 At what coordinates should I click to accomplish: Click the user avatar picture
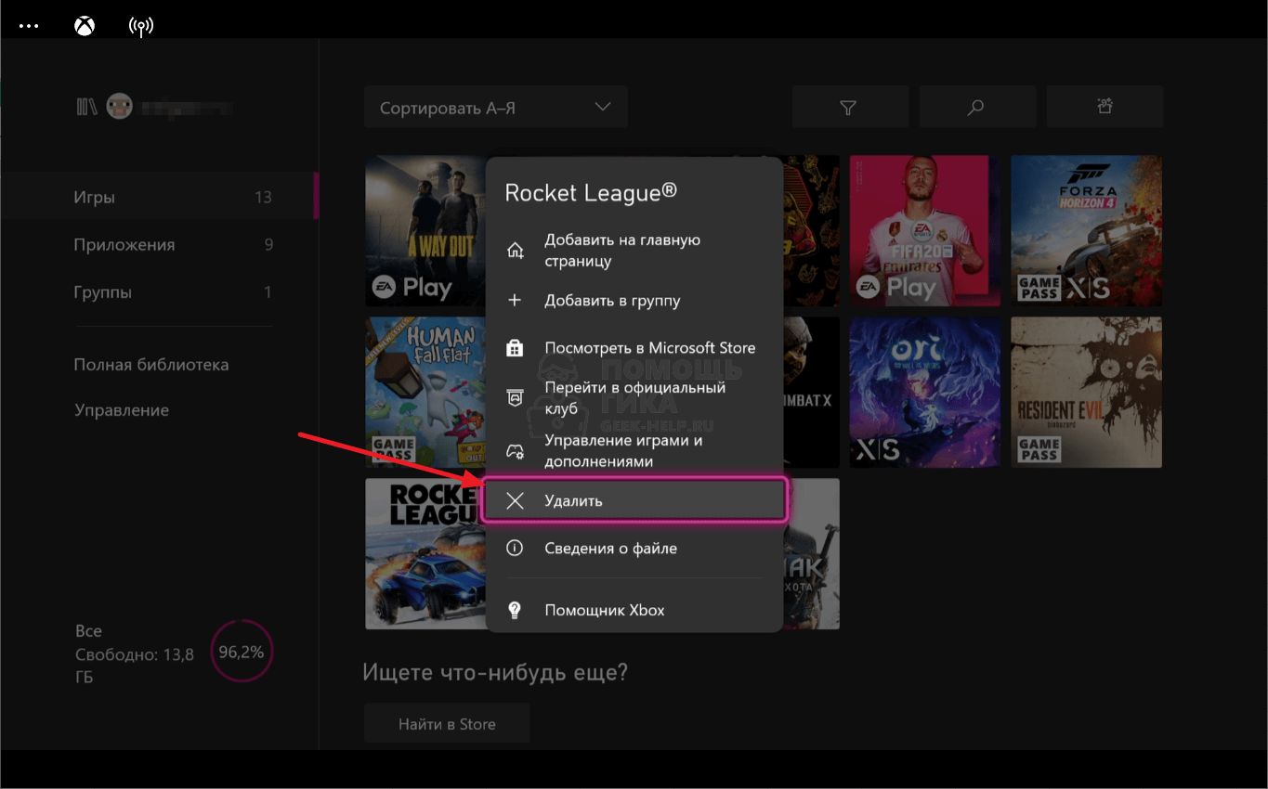[119, 107]
